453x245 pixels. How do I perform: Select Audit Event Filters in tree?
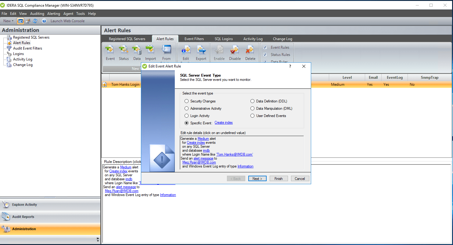27,48
